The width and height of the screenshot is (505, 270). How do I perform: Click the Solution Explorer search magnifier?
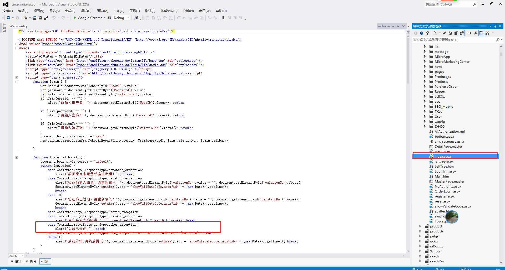[498, 40]
